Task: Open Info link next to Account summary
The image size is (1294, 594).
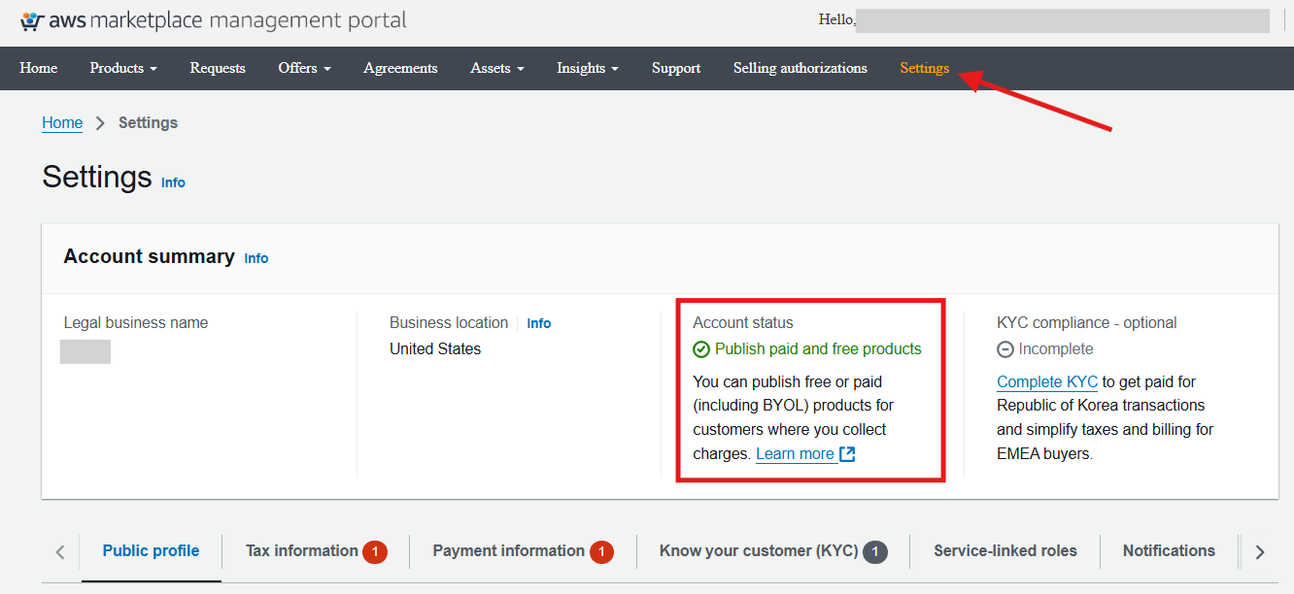Action: (256, 258)
